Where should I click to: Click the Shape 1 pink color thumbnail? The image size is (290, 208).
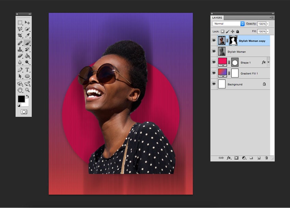click(222, 62)
